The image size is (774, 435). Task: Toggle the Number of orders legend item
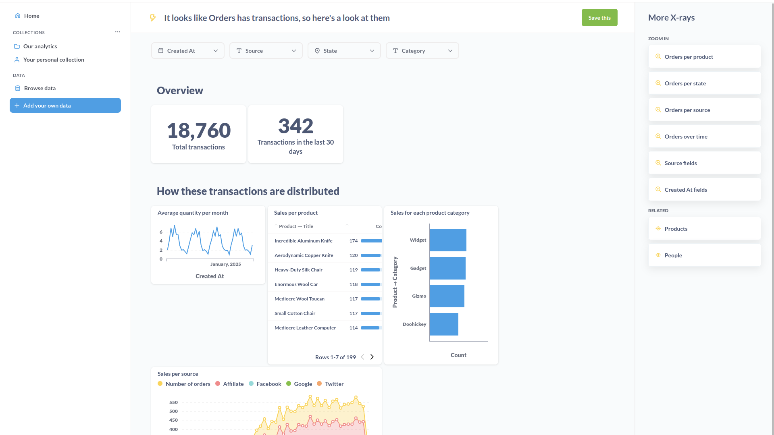[184, 384]
